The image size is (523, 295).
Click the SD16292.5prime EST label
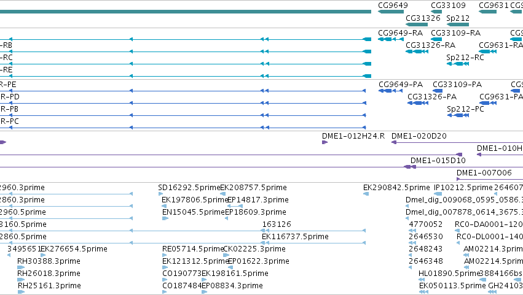[x=189, y=188]
